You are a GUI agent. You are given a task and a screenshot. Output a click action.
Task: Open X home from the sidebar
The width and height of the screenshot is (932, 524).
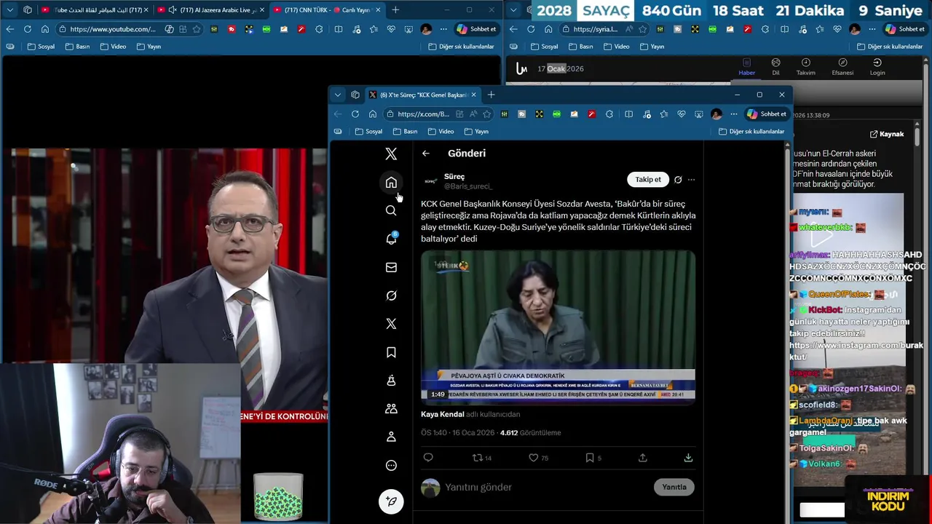391,182
